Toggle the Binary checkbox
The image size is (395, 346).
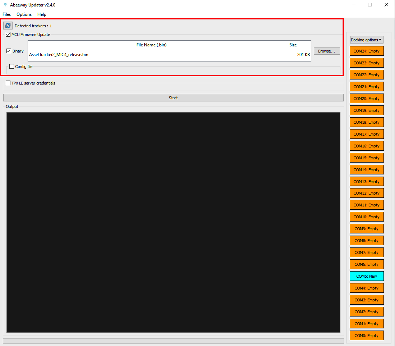pyautogui.click(x=9, y=51)
